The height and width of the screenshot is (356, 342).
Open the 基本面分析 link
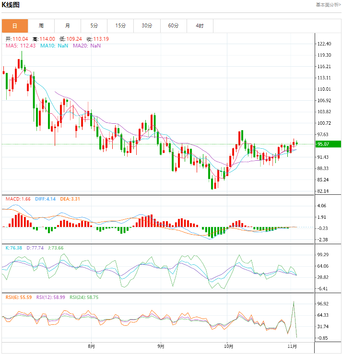pyautogui.click(x=328, y=4)
